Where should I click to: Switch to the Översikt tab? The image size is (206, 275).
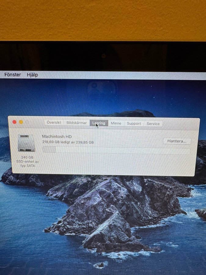(x=54, y=123)
